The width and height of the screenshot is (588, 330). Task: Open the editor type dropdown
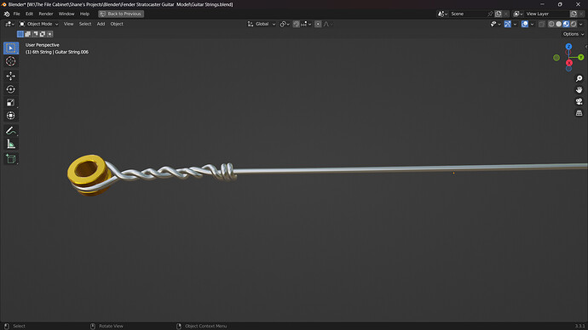pyautogui.click(x=9, y=24)
